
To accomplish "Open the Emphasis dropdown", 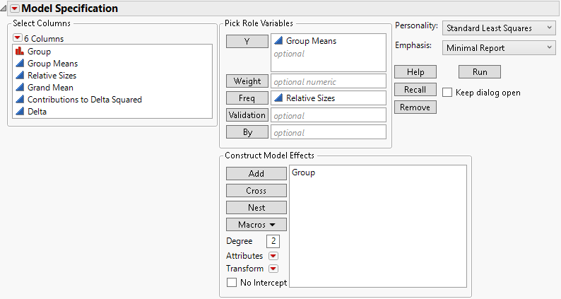I will coord(499,48).
